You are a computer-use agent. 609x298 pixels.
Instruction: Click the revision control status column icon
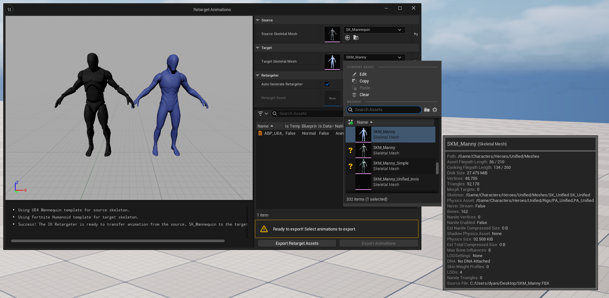coord(351,122)
